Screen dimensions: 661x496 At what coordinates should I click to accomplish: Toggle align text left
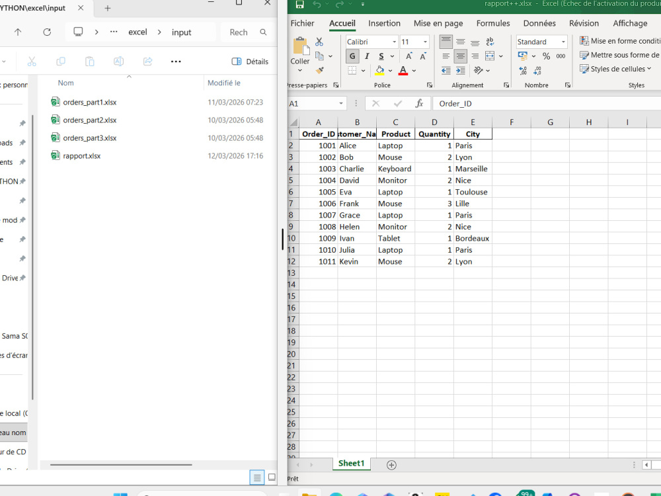coord(446,56)
